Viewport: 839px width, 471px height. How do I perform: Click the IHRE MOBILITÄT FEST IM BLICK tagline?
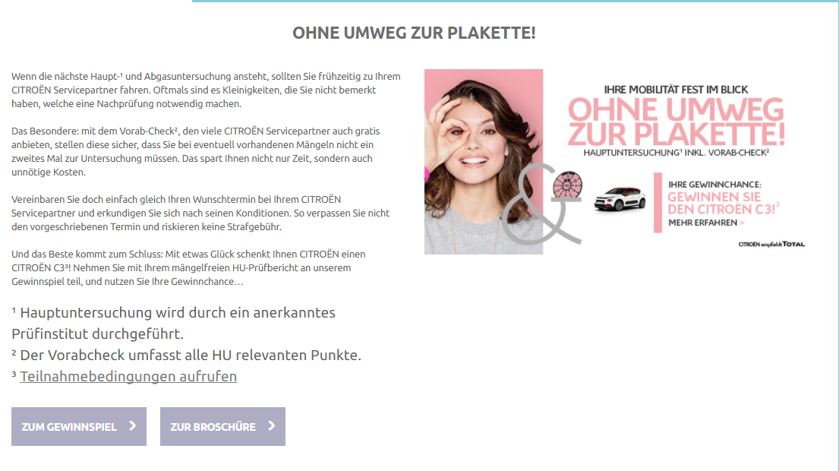point(676,90)
